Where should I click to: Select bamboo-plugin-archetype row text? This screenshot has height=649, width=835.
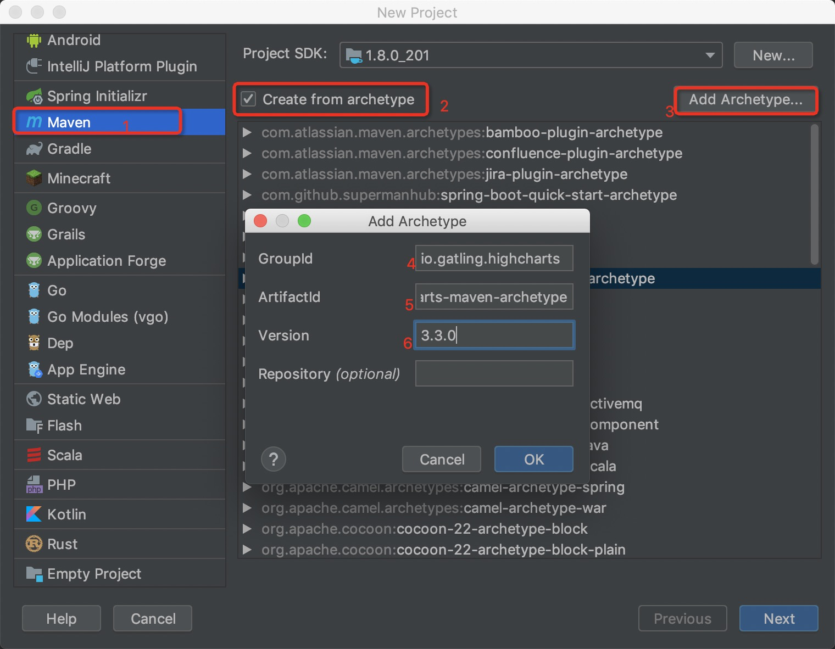pos(462,132)
